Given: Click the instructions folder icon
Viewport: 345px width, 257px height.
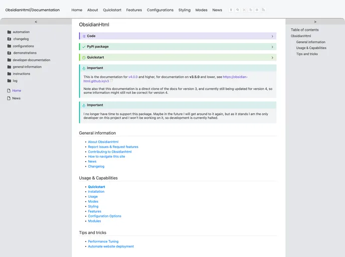Looking at the screenshot, I should (9, 74).
